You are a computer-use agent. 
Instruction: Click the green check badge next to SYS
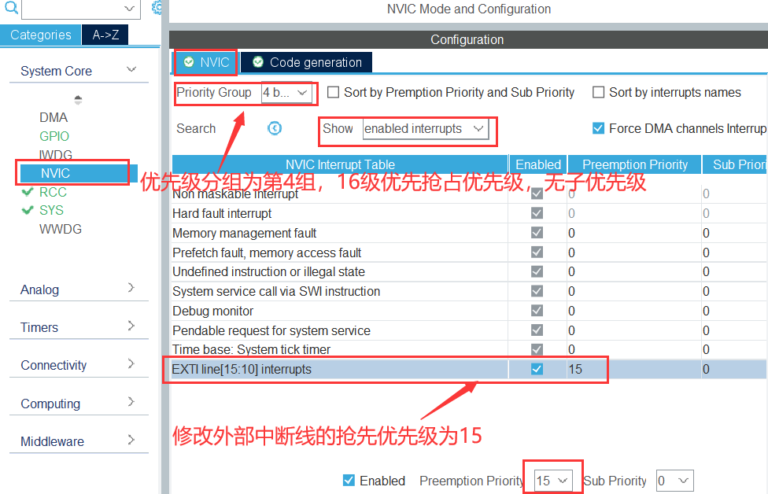coord(25,210)
